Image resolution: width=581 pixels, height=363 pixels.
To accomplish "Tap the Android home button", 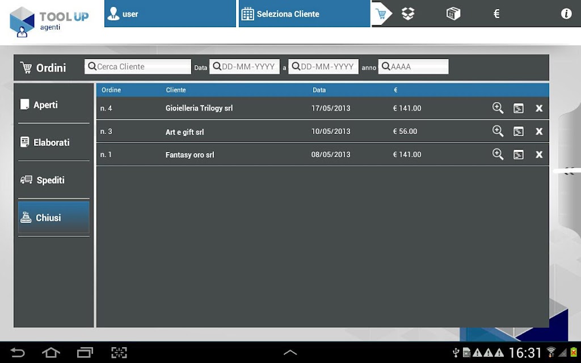I will pyautogui.click(x=50, y=352).
